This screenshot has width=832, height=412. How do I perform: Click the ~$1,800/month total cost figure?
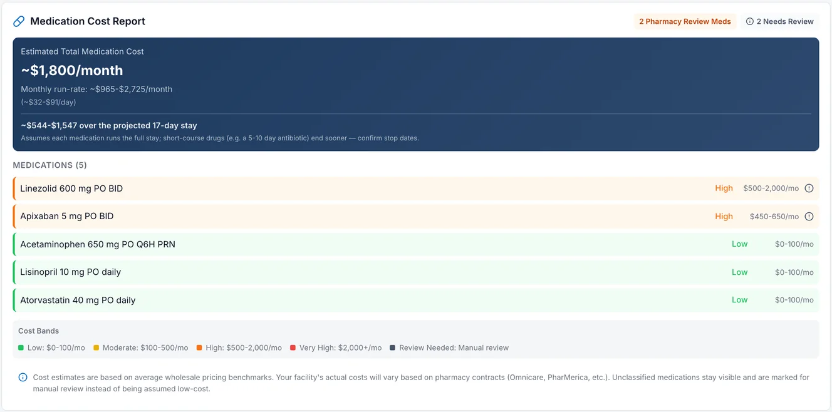(x=72, y=71)
